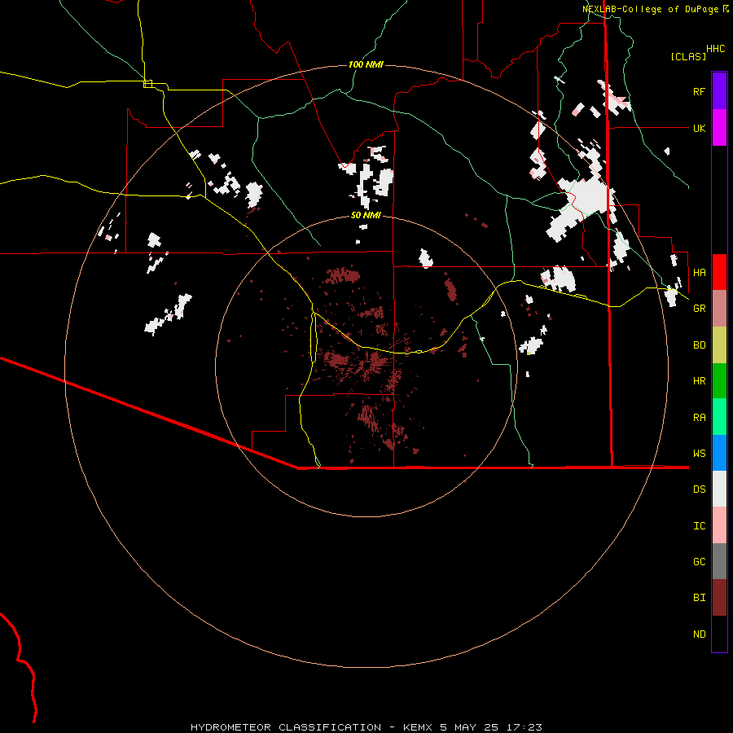The width and height of the screenshot is (733, 733).
Task: Select the GC gray legend swatch
Action: point(719,561)
